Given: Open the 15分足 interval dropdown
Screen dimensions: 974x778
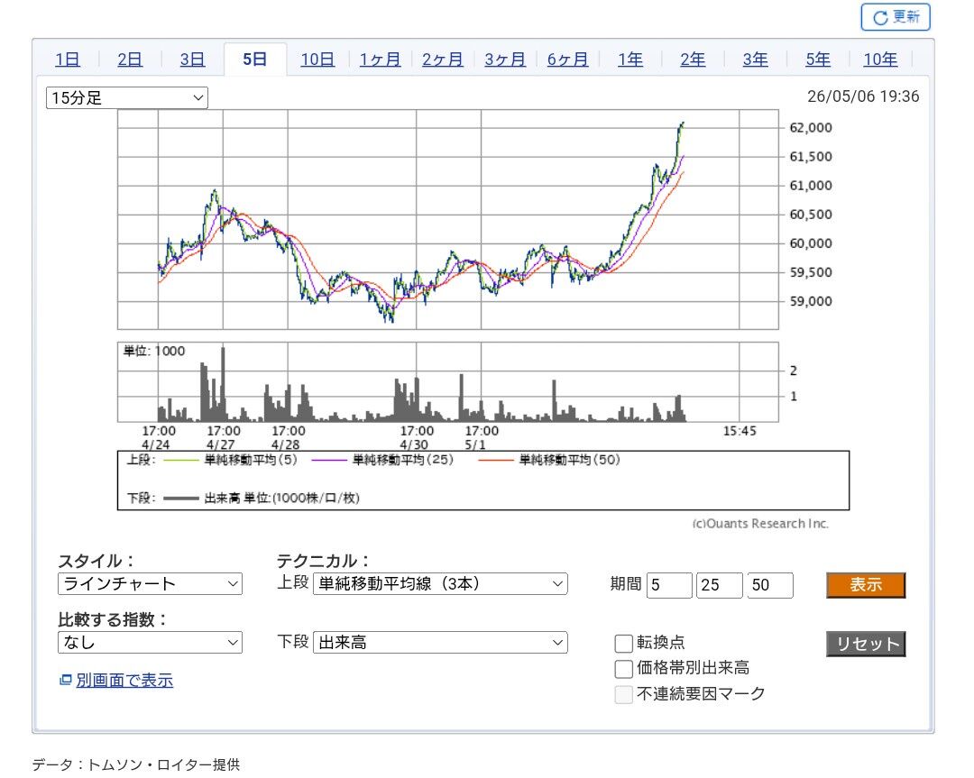Looking at the screenshot, I should (127, 98).
